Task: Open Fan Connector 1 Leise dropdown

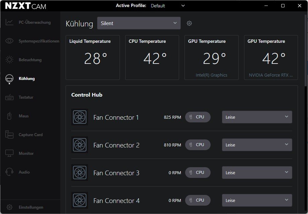Action: pyautogui.click(x=257, y=117)
